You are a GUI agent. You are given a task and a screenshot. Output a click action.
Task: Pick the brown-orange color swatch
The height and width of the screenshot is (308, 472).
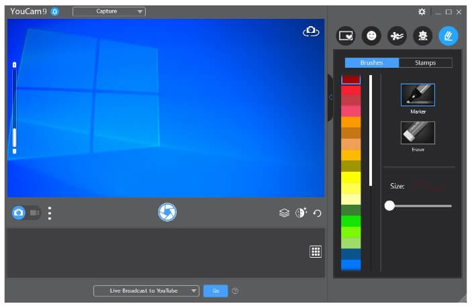click(350, 133)
